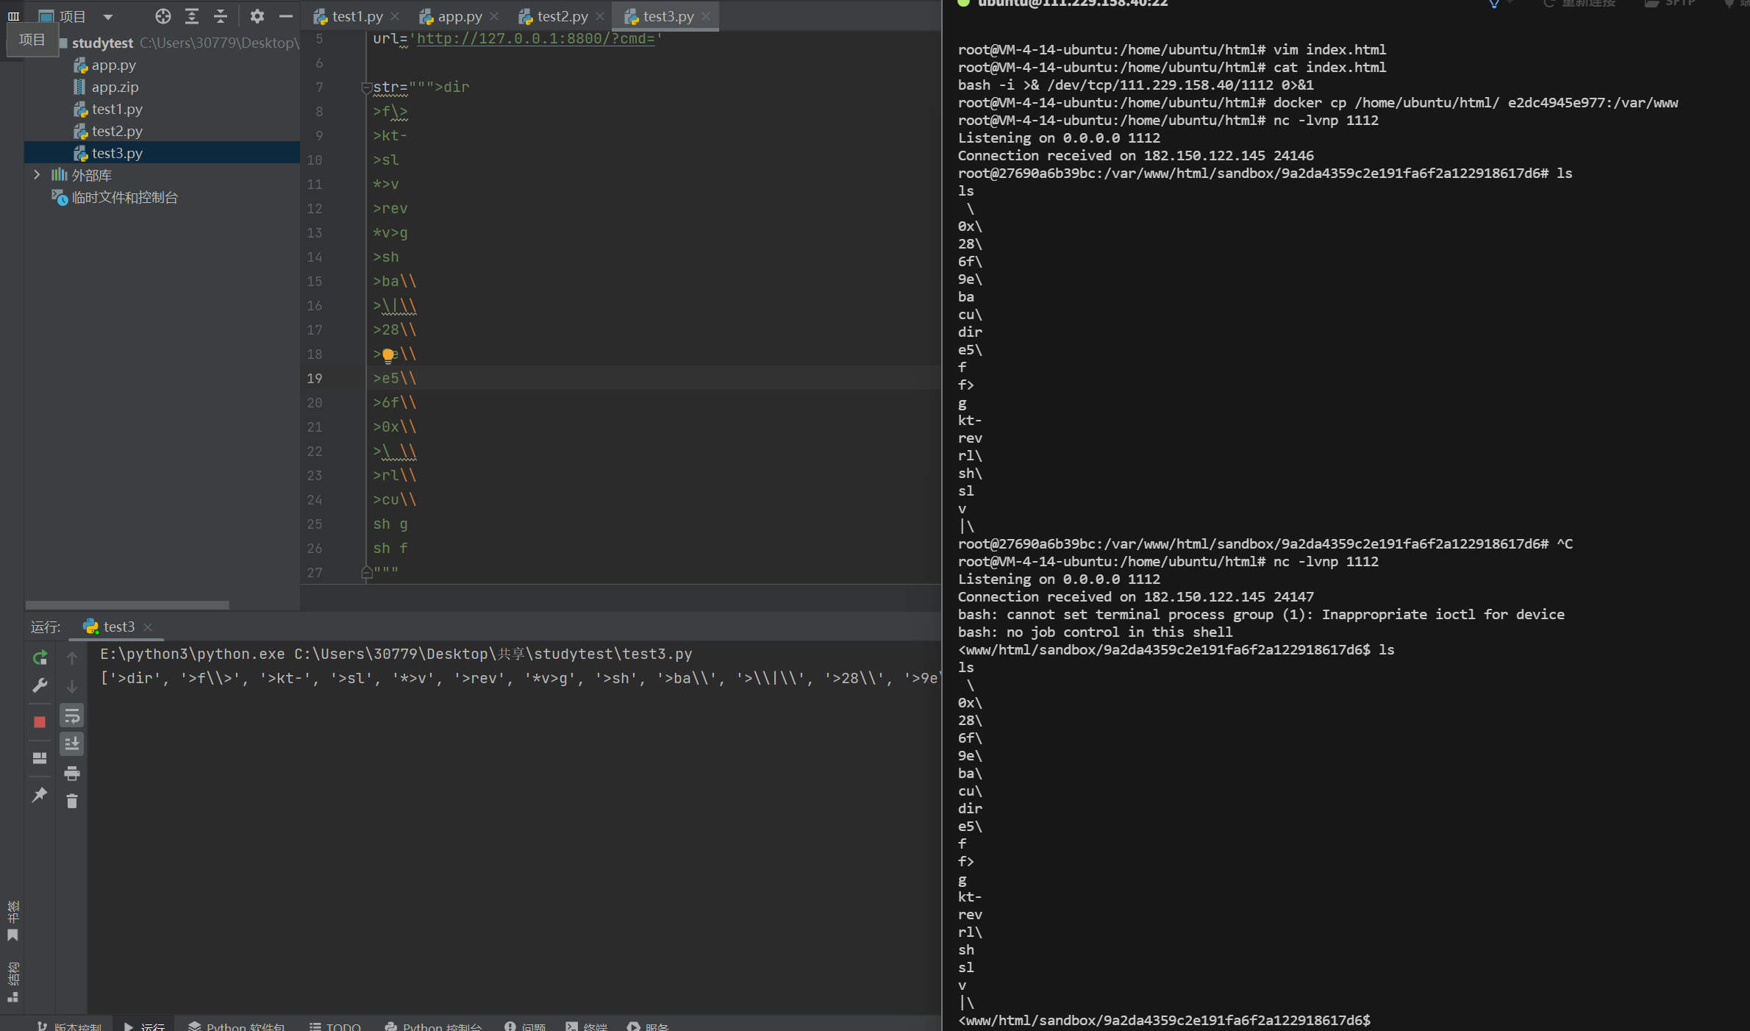The height and width of the screenshot is (1031, 1750).
Task: Clear run output with trash icon
Action: click(x=72, y=802)
